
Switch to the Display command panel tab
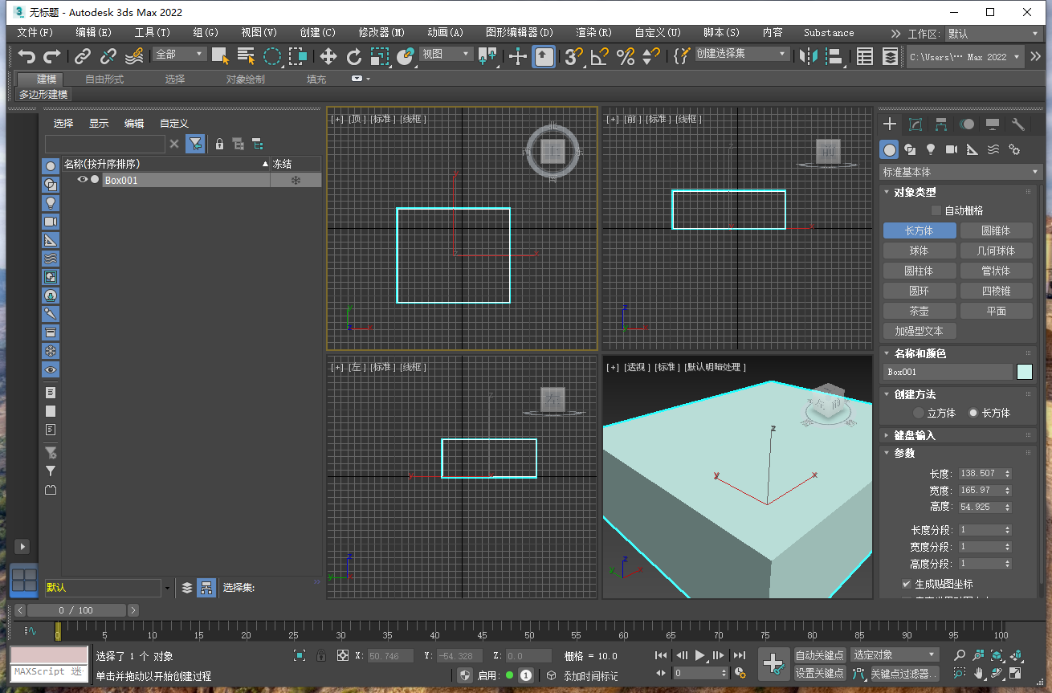993,124
